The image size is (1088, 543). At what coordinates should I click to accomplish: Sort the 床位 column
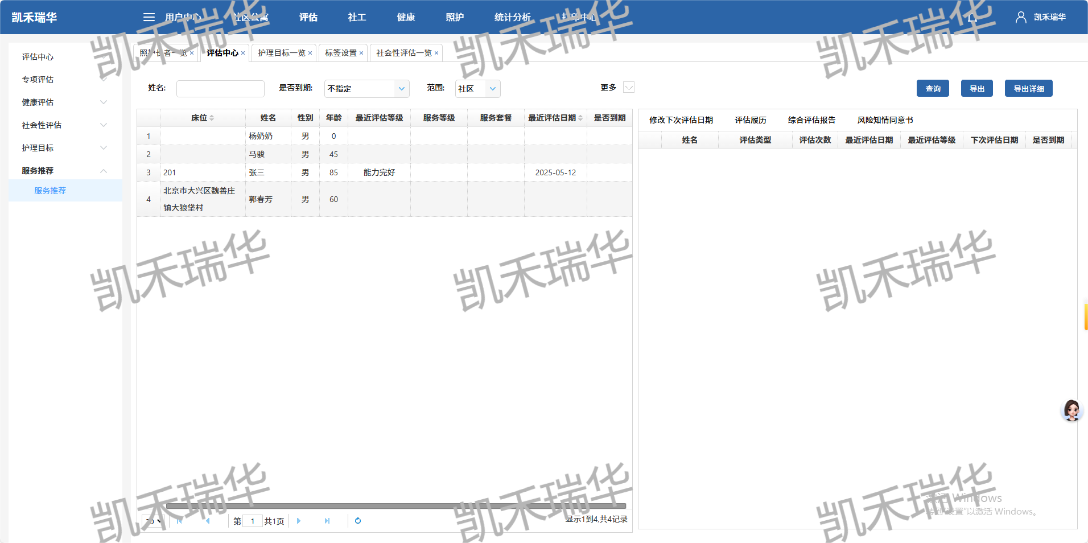coord(213,118)
